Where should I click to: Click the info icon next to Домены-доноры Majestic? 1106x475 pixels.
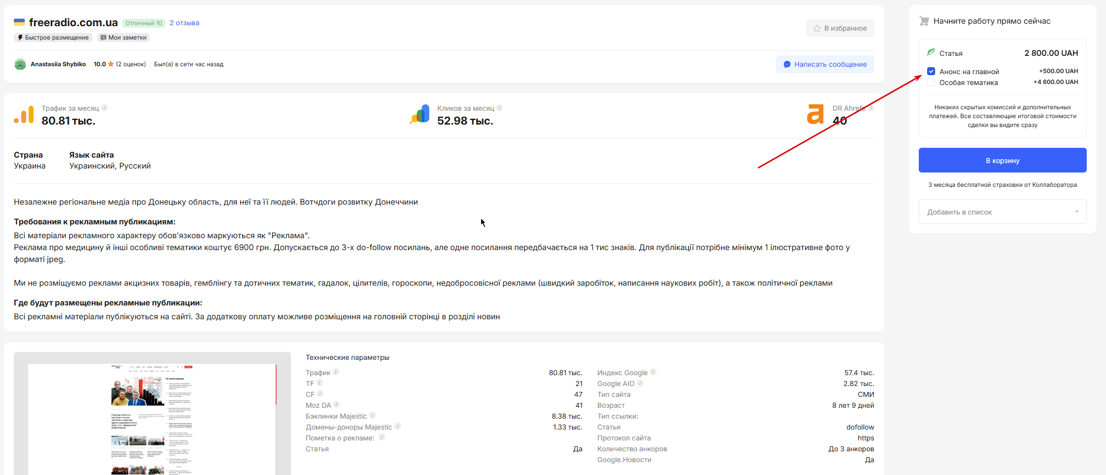click(x=398, y=426)
